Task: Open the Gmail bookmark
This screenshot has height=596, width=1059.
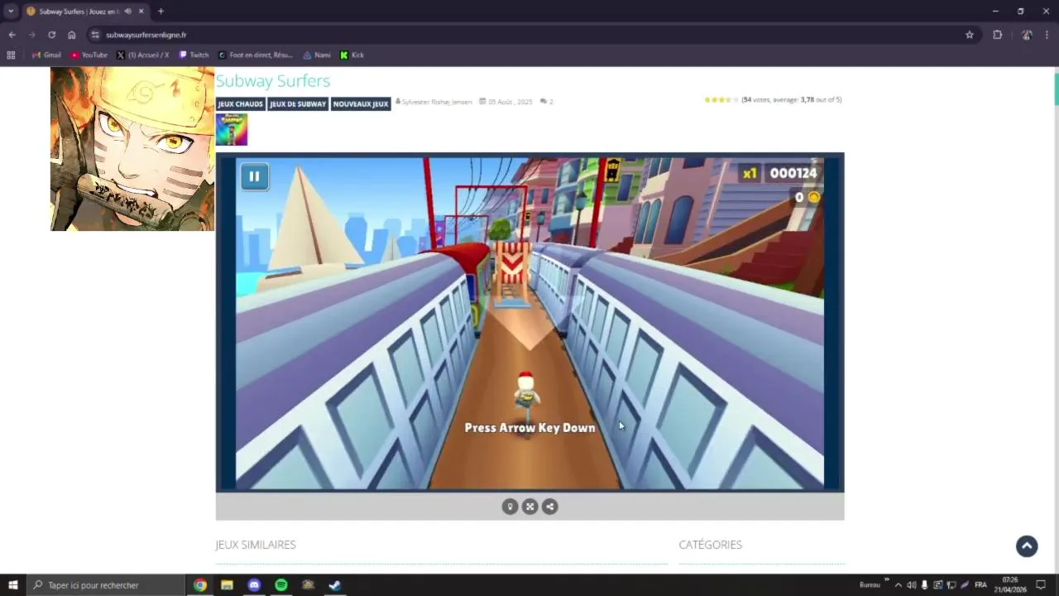Action: 46,55
